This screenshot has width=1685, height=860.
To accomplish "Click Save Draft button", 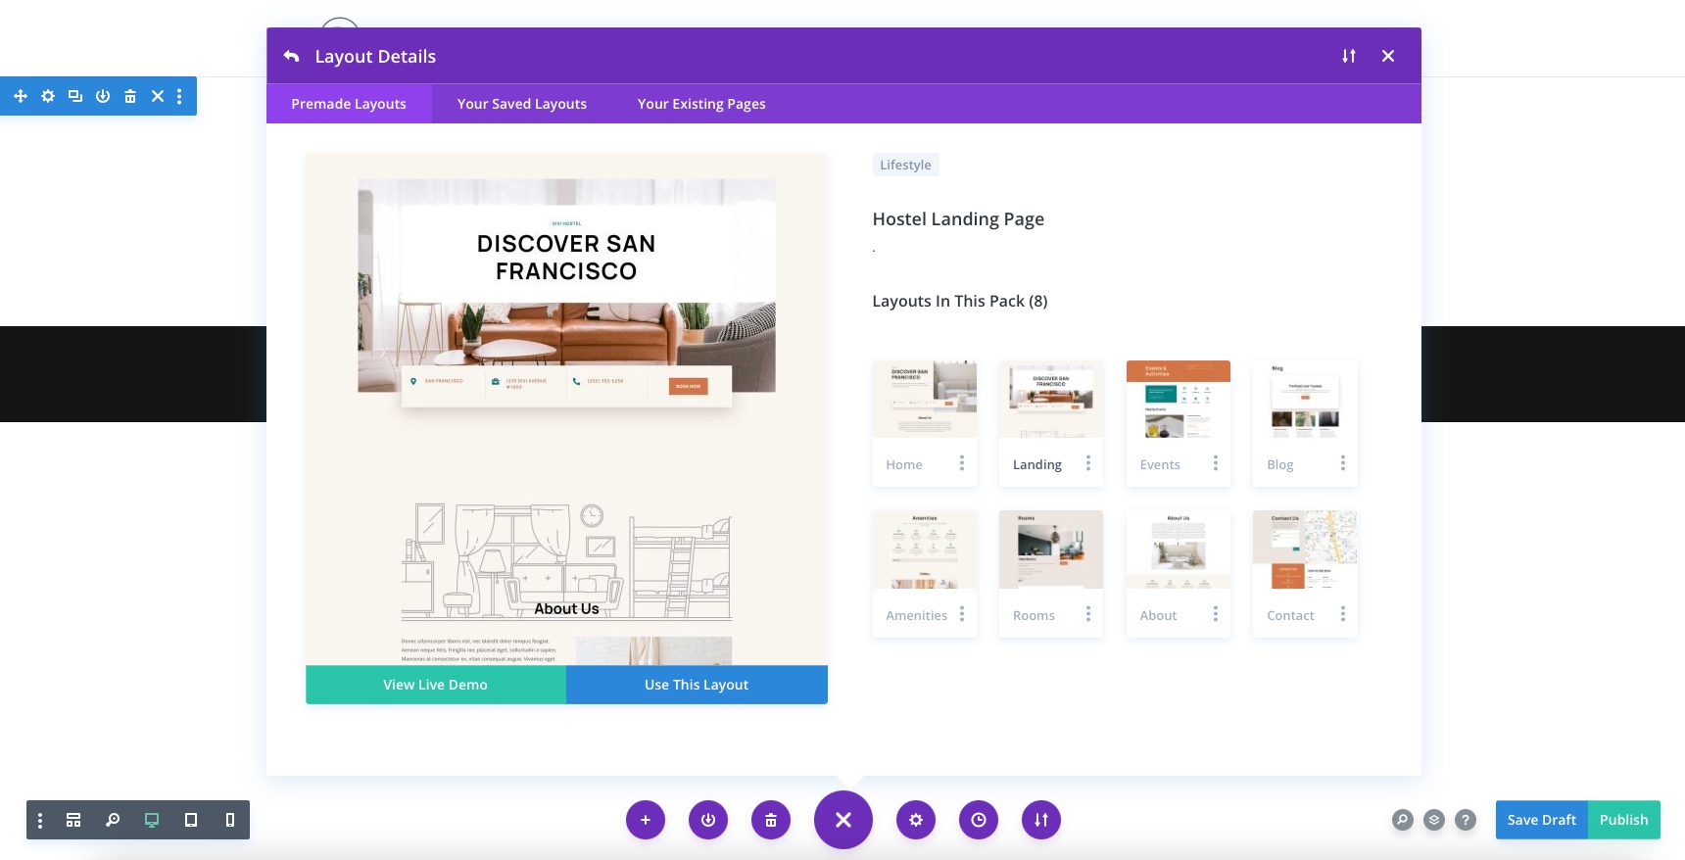I will 1542,820.
